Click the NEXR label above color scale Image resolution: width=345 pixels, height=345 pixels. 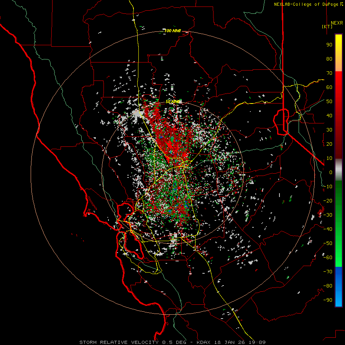pyautogui.click(x=337, y=23)
